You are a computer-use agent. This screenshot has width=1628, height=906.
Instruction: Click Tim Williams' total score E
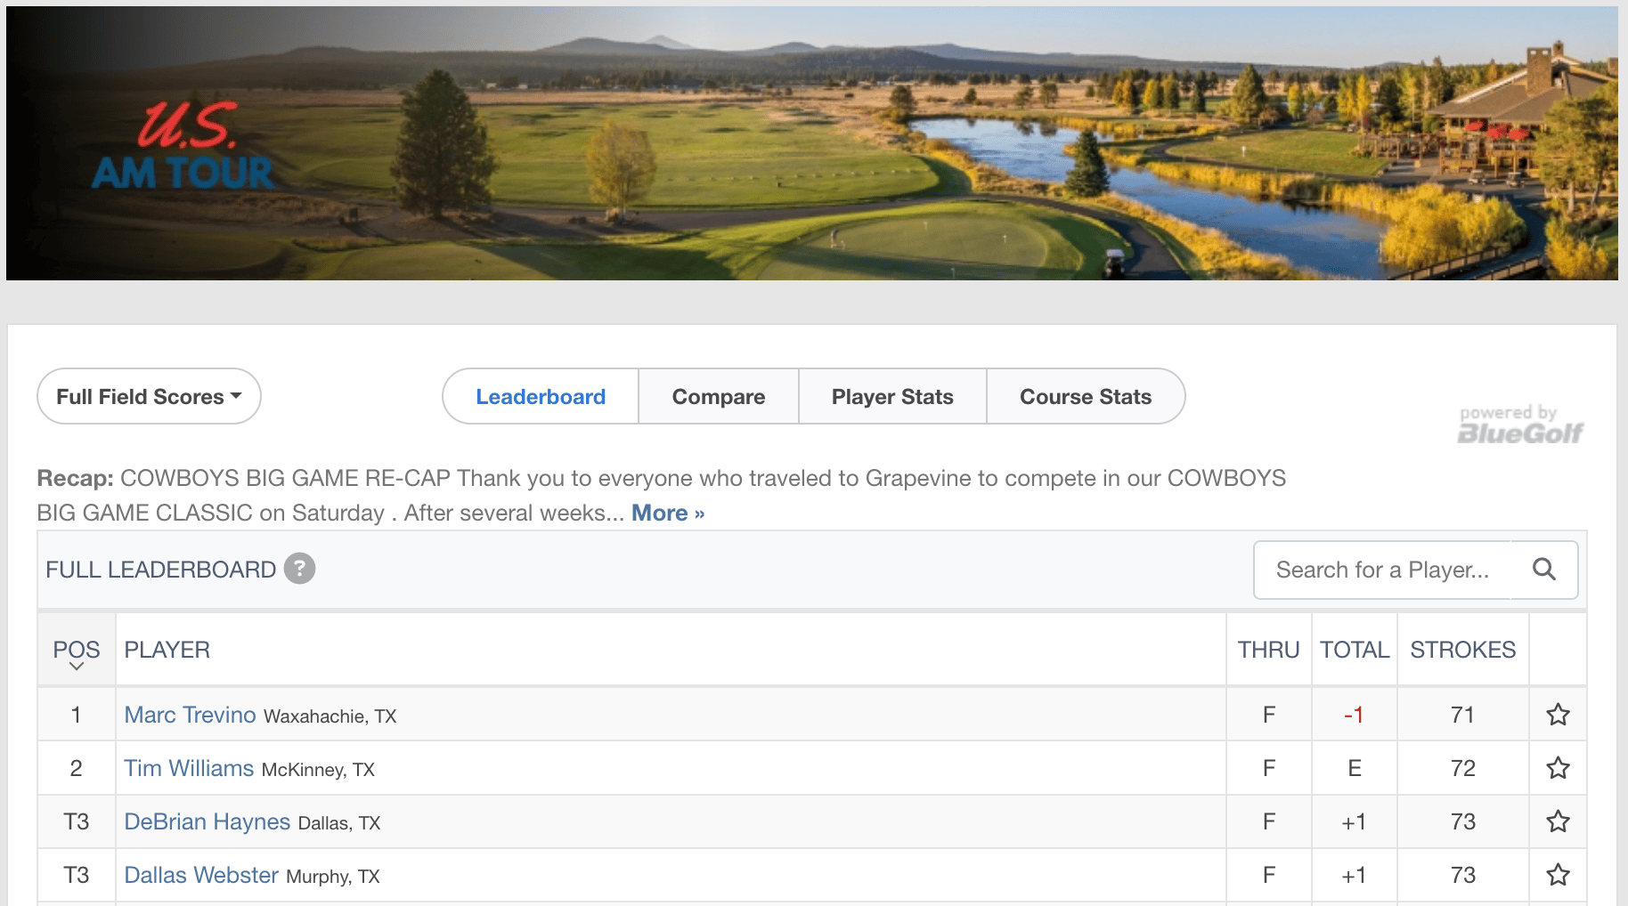pos(1355,768)
